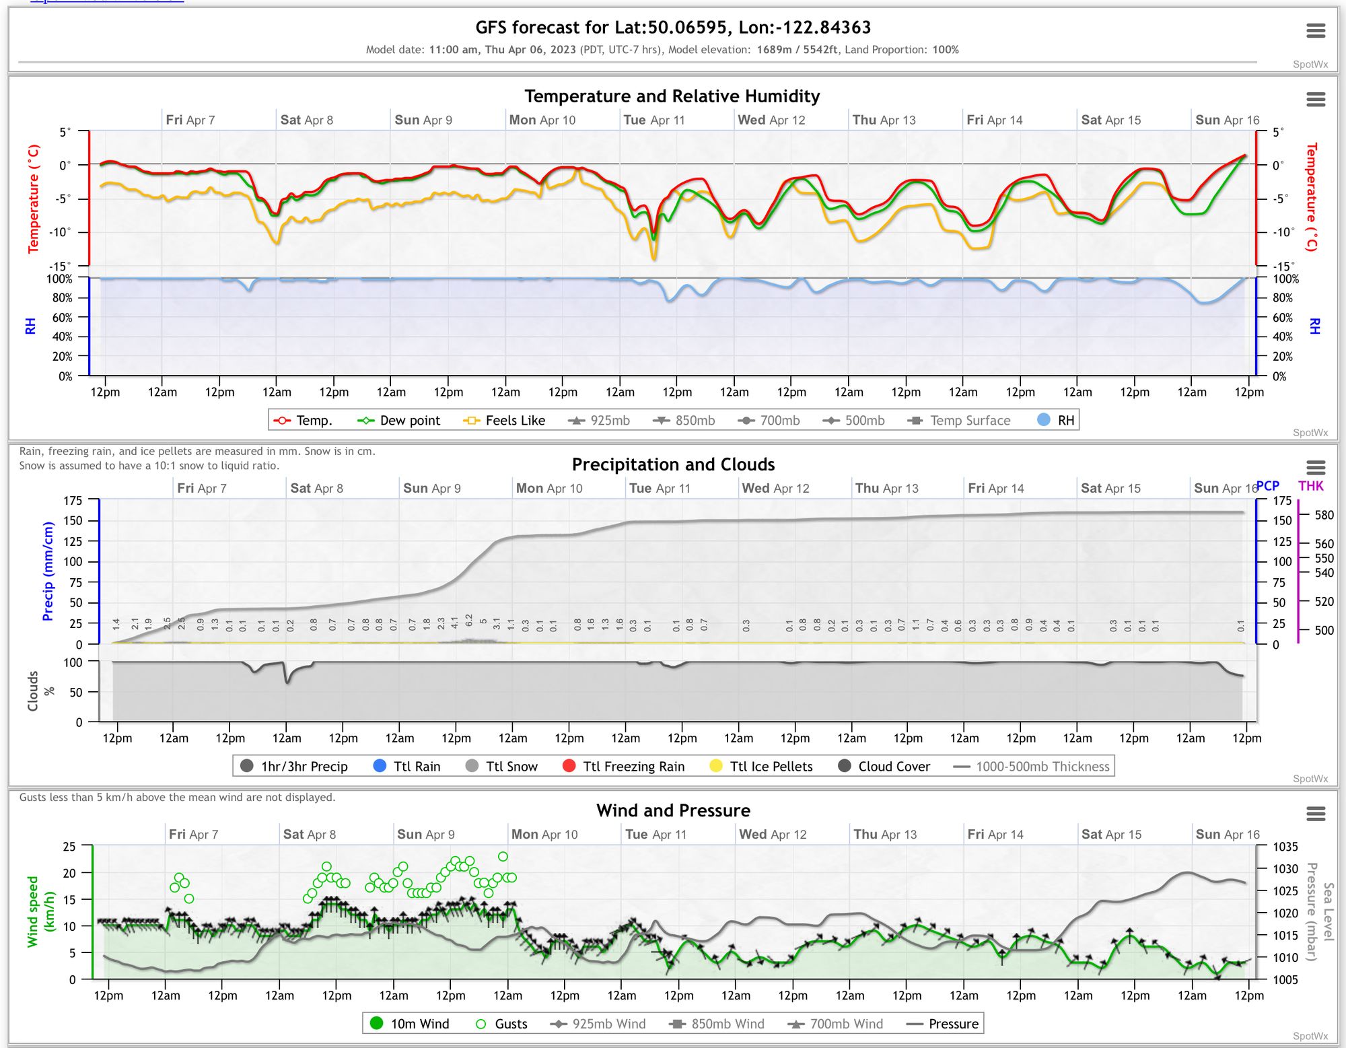Open Wind and Pressure chart menu

pyautogui.click(x=1315, y=814)
